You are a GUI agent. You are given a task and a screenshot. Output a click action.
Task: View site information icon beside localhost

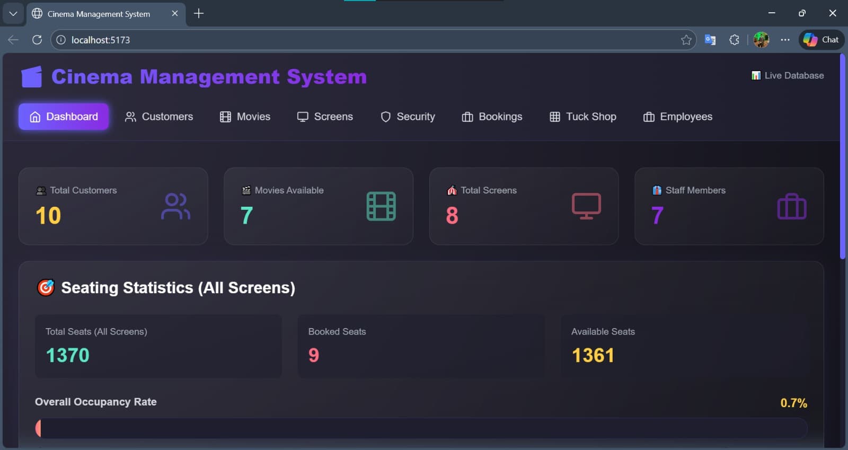[61, 40]
